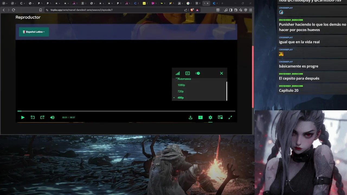
Task: Click the Brave Rewards triangle icon
Action: (x=197, y=10)
